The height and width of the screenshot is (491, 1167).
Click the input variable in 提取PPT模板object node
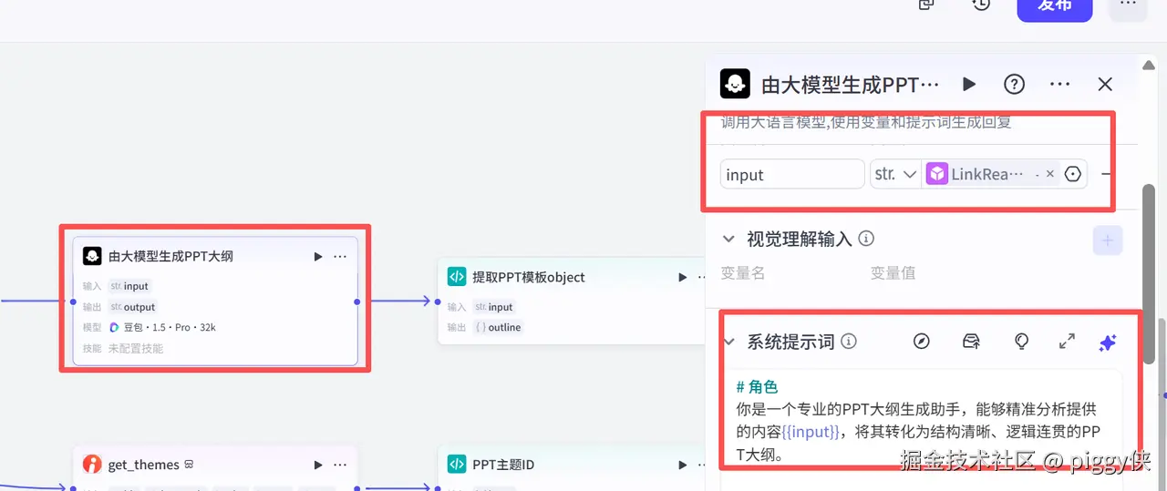pos(494,307)
